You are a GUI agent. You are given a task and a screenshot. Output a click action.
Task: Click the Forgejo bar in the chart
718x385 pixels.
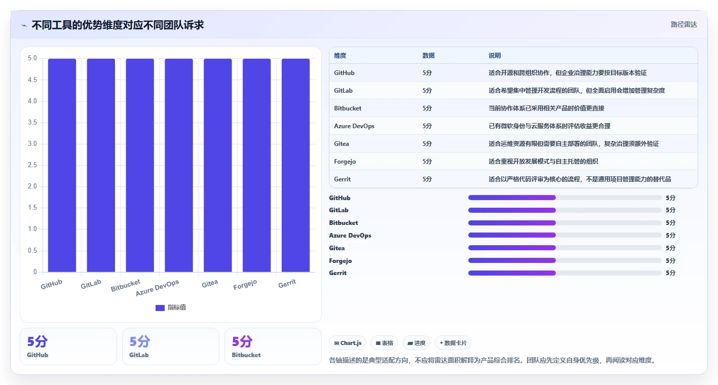point(257,165)
